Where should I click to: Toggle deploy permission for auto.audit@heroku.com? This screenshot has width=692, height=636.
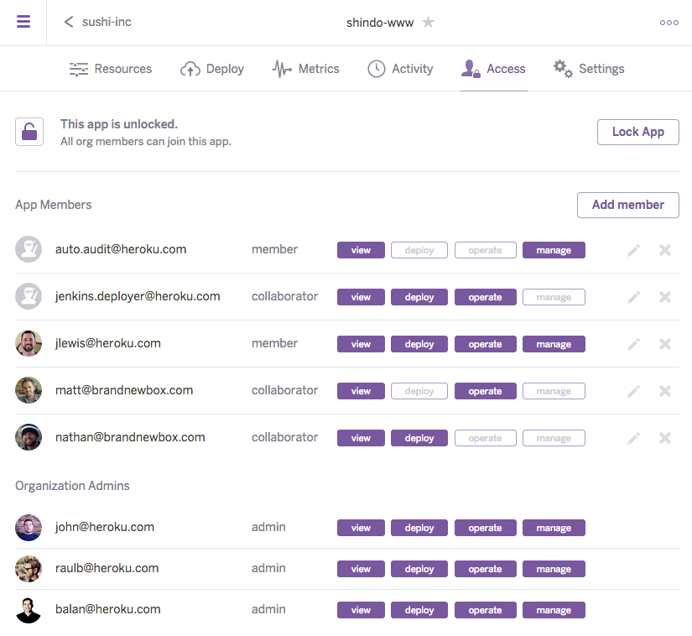tap(419, 250)
